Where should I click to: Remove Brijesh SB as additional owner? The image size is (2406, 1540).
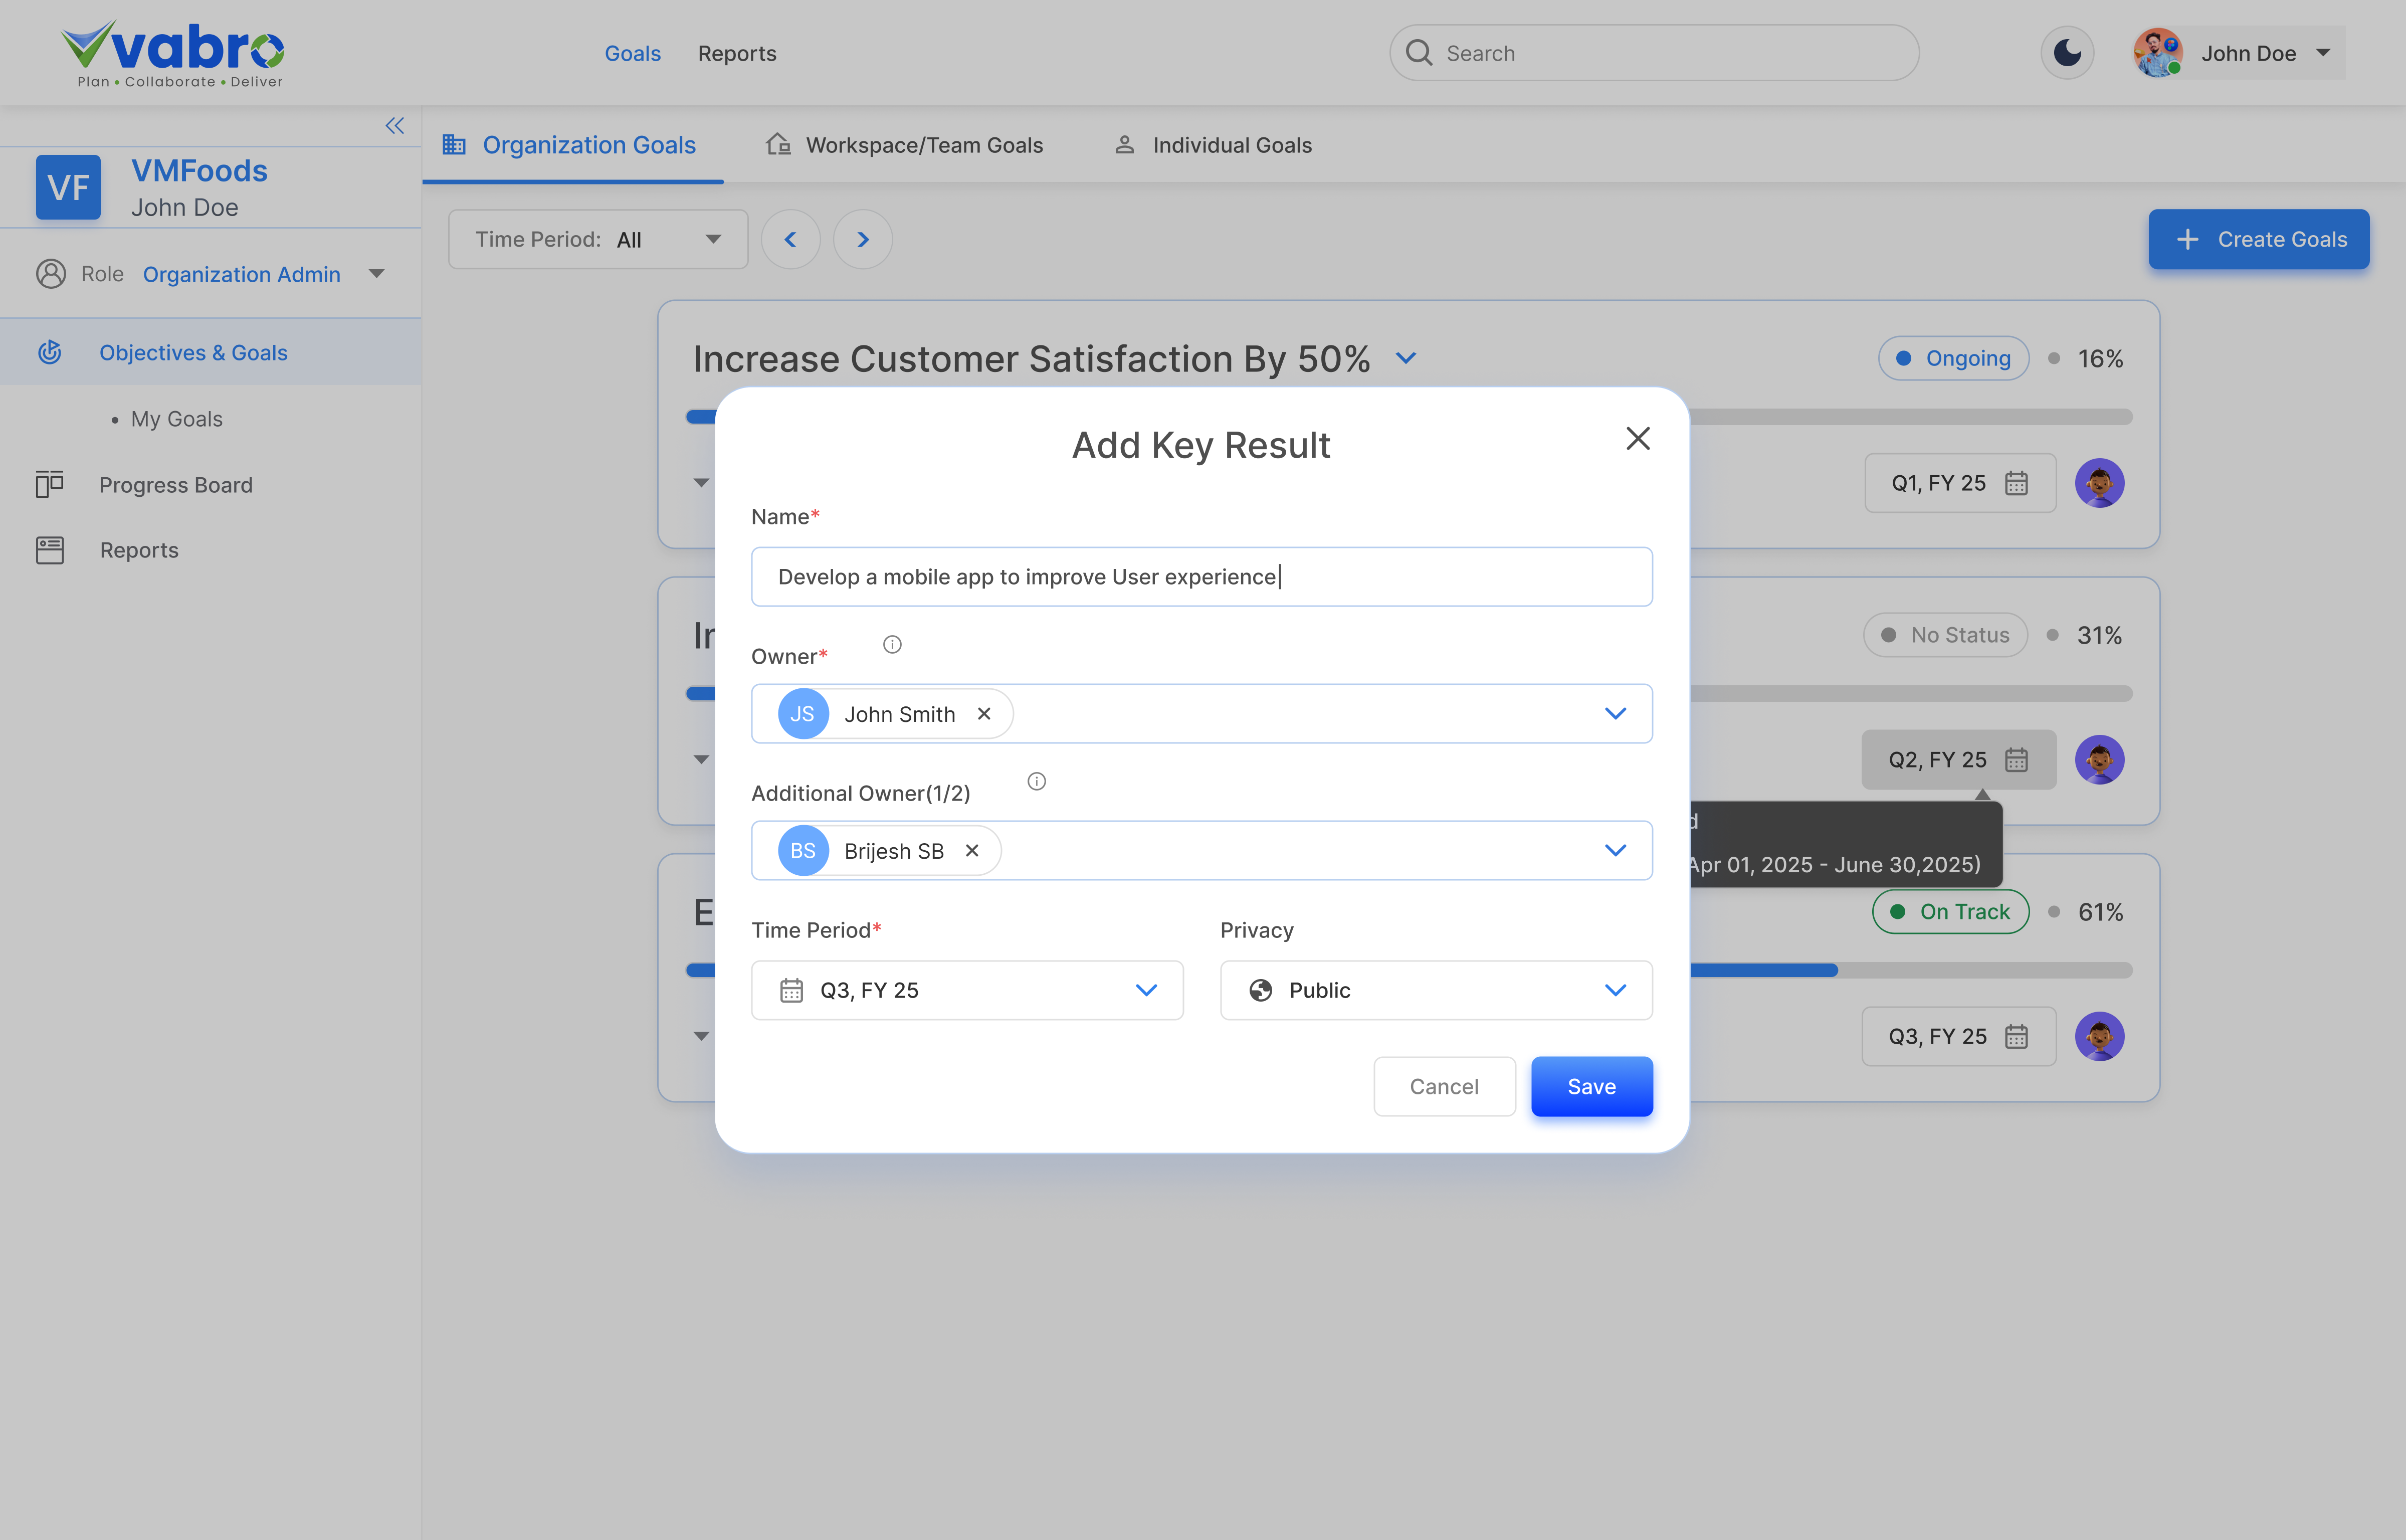point(971,850)
